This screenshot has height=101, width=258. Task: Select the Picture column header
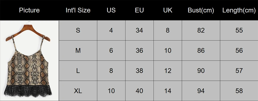(x=29, y=10)
